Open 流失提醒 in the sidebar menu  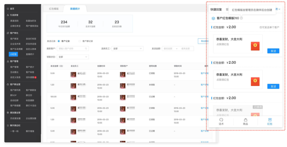coord(31,77)
